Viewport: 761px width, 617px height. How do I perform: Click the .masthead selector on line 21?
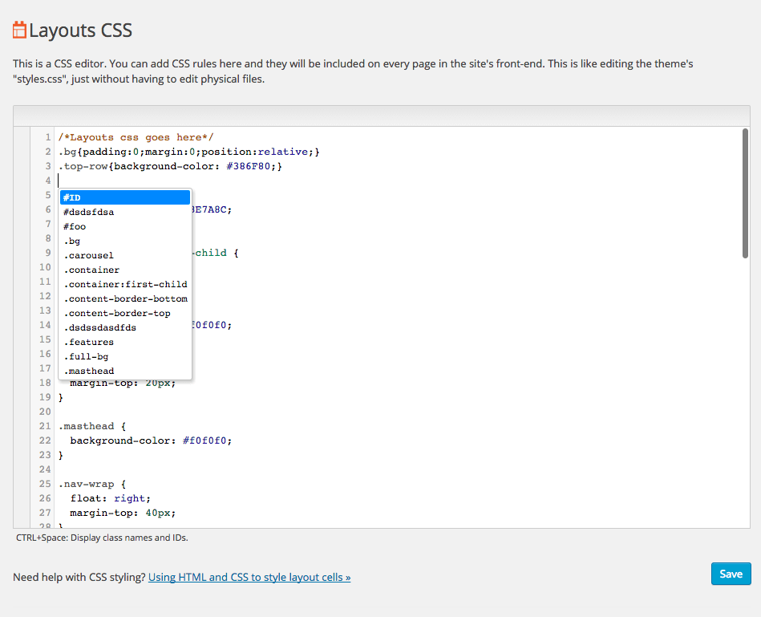coord(87,426)
